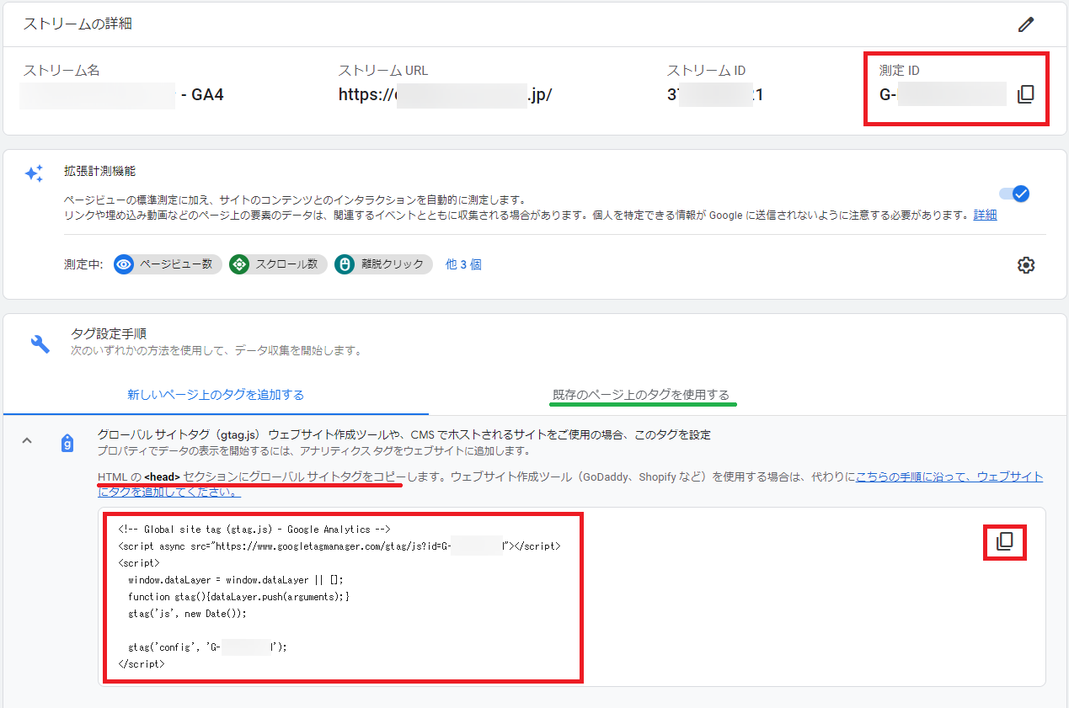This screenshot has height=708, width=1069.
Task: Click the pencil icon to edit stream details
Action: pos(1025,24)
